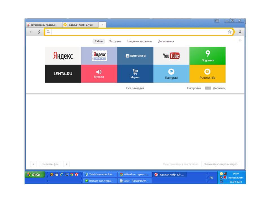
Task: Click the first round orange quick launch icon
Action: [x=52, y=175]
